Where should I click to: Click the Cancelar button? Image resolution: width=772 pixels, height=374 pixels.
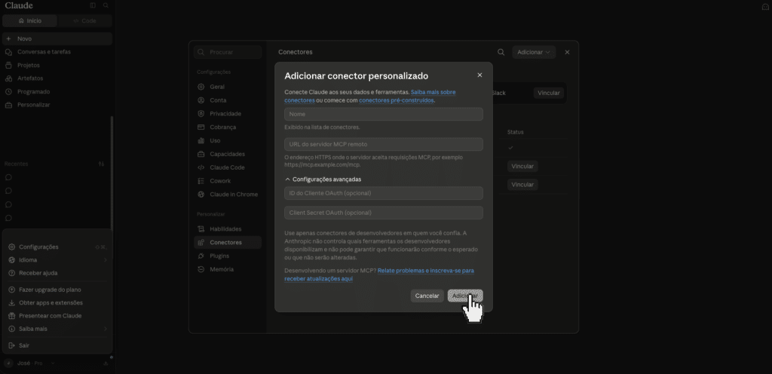coord(427,296)
